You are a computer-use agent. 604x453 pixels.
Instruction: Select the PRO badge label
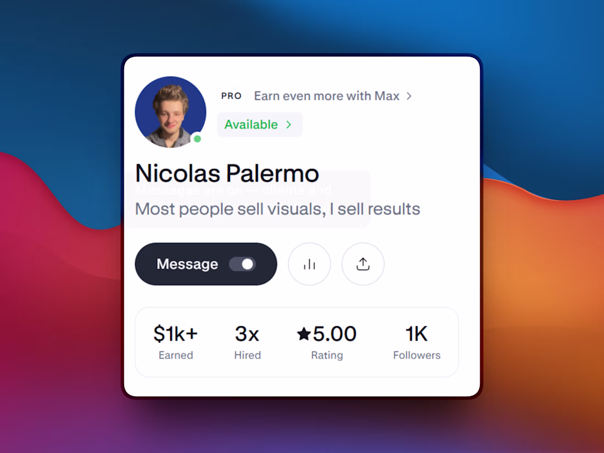[232, 96]
